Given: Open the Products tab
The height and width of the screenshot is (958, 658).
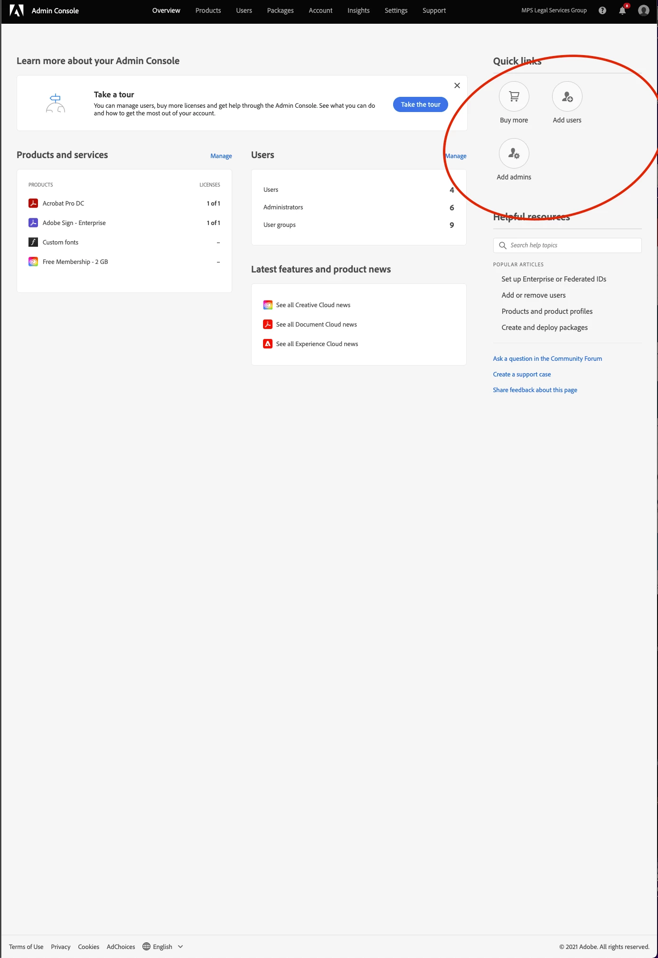Looking at the screenshot, I should click(208, 10).
